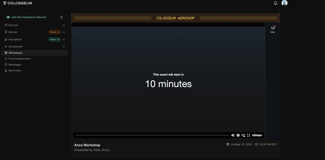Click the Discuss chat icon in the sidebar
This screenshot has height=160, width=325.
[x=6, y=25]
